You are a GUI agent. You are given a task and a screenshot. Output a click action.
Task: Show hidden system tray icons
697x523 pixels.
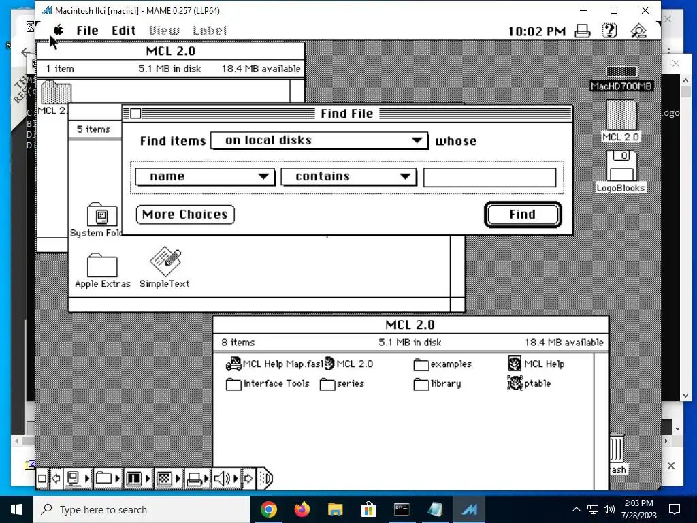576,509
